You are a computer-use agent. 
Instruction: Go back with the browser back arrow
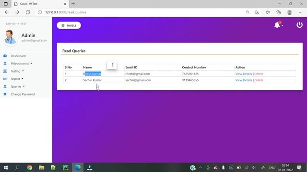pos(7,12)
